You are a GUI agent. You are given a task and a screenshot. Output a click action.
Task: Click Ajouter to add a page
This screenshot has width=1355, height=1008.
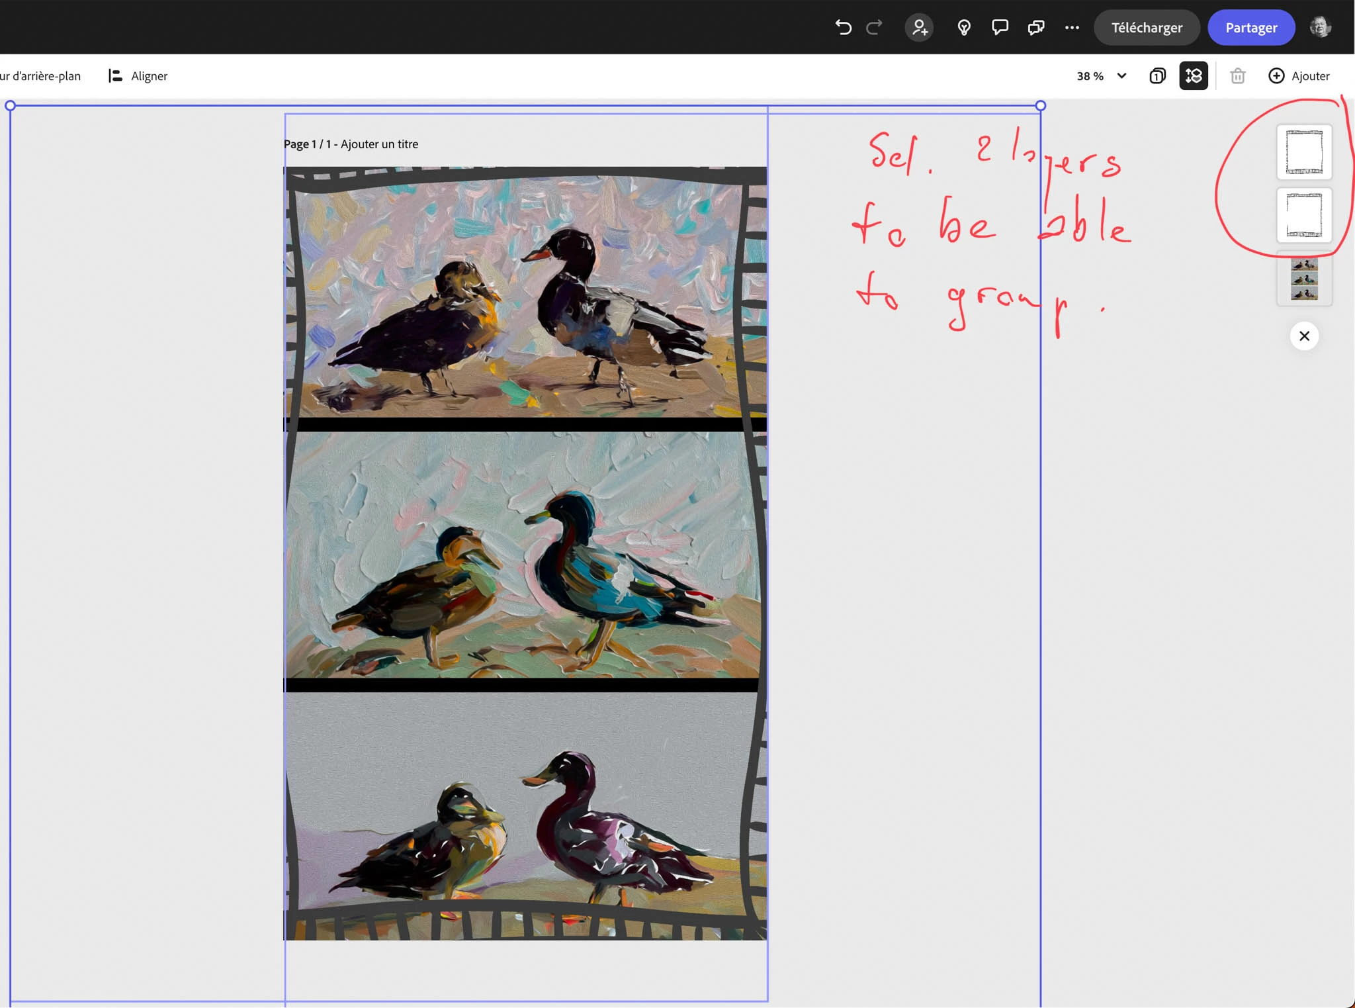point(1299,76)
